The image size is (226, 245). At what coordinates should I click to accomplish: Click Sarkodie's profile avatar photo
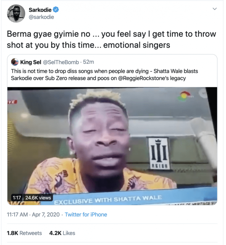point(16,14)
